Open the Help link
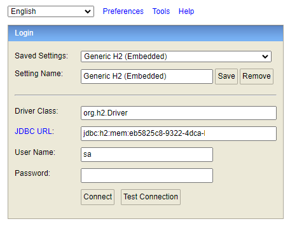Screen dimensions: 304x233 point(186,11)
